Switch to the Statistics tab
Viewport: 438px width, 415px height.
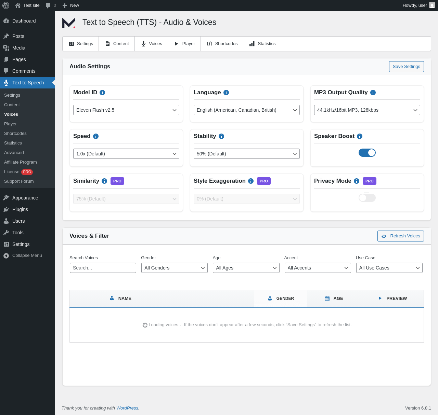262,44
